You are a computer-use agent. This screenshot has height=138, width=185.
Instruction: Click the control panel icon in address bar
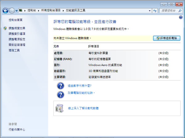click(21, 10)
